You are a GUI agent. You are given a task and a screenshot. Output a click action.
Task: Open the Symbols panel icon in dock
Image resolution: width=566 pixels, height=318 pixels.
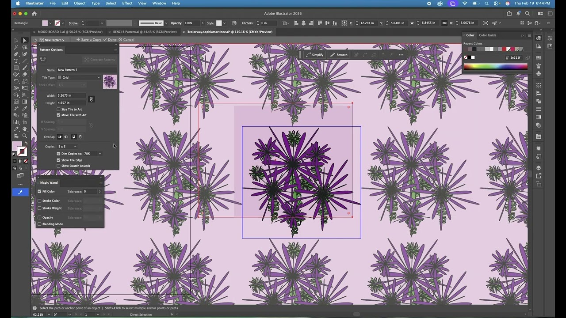[x=539, y=73]
